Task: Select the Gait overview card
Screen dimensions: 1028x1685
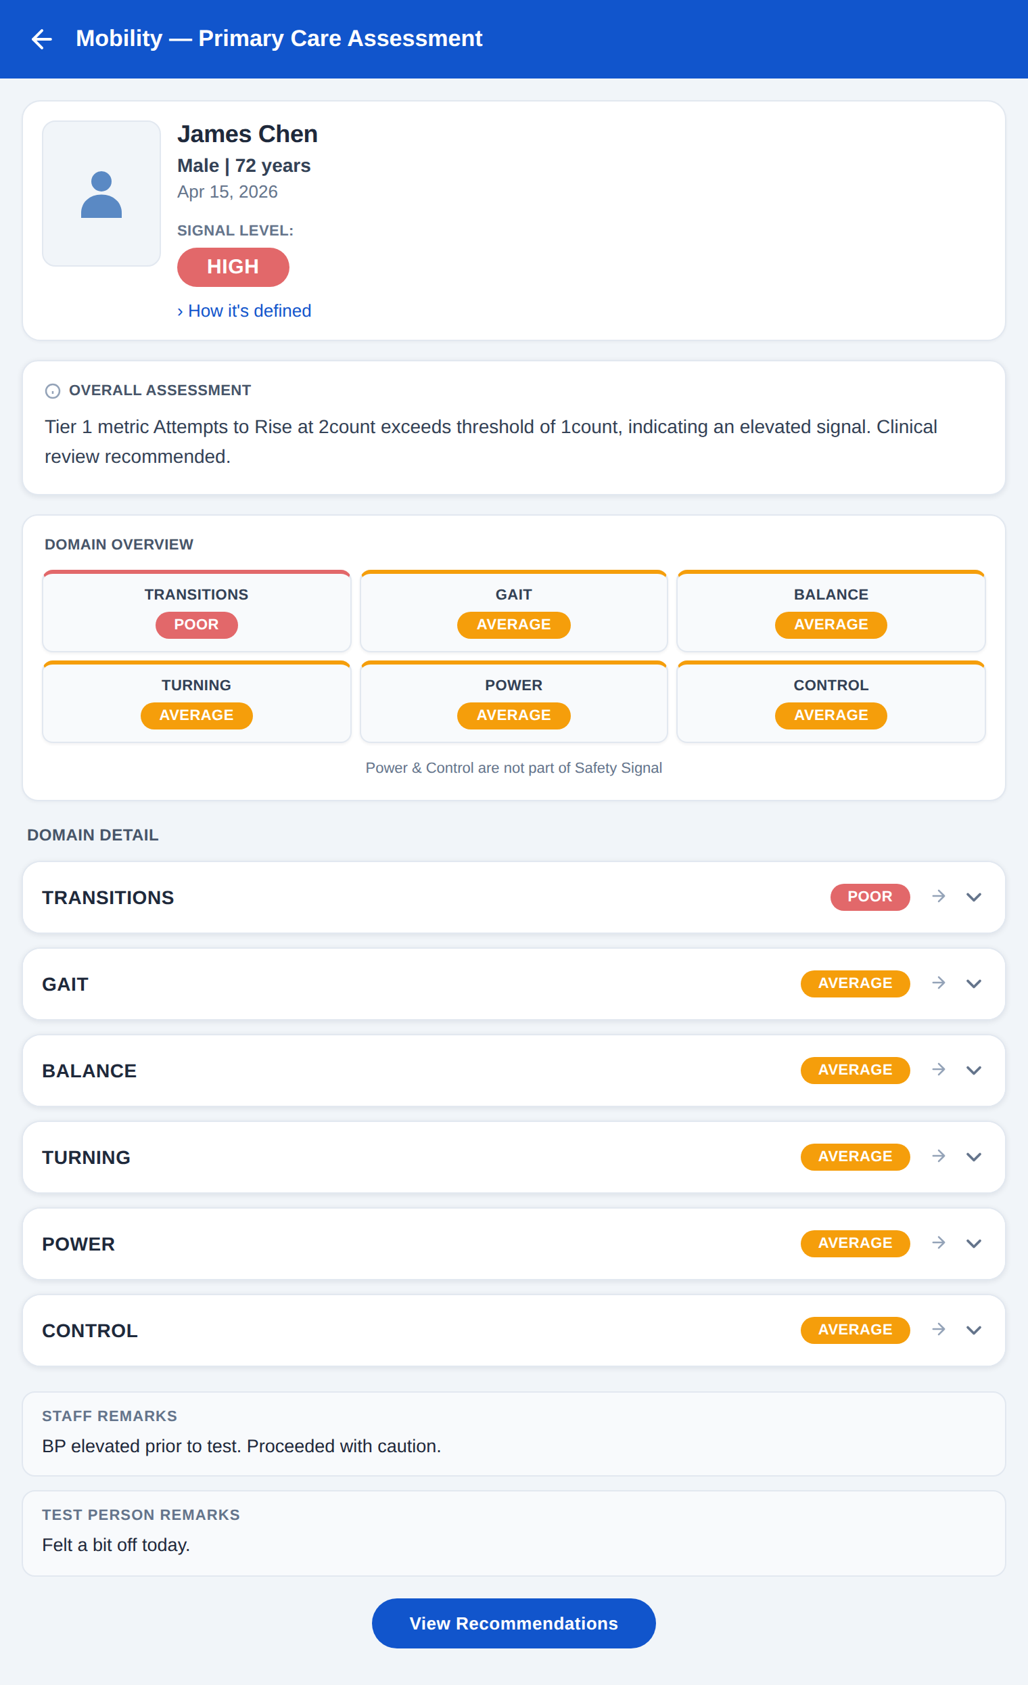Action: click(514, 610)
